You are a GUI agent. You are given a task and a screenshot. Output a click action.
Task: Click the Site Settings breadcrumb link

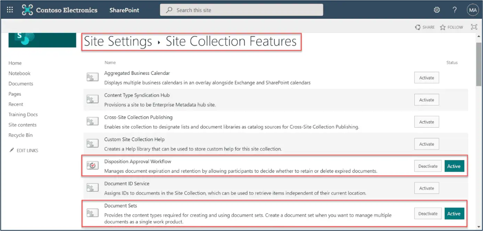pos(118,41)
